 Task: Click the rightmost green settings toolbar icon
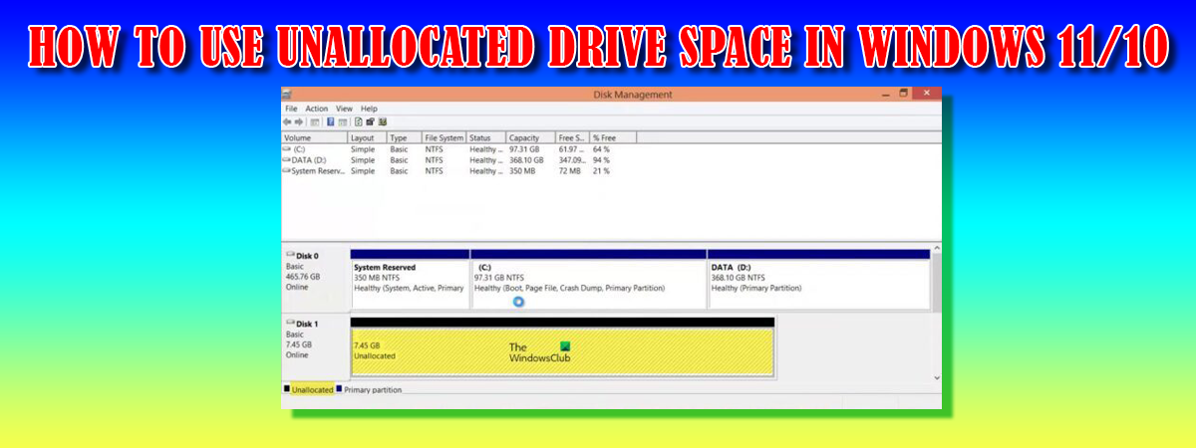tap(383, 121)
